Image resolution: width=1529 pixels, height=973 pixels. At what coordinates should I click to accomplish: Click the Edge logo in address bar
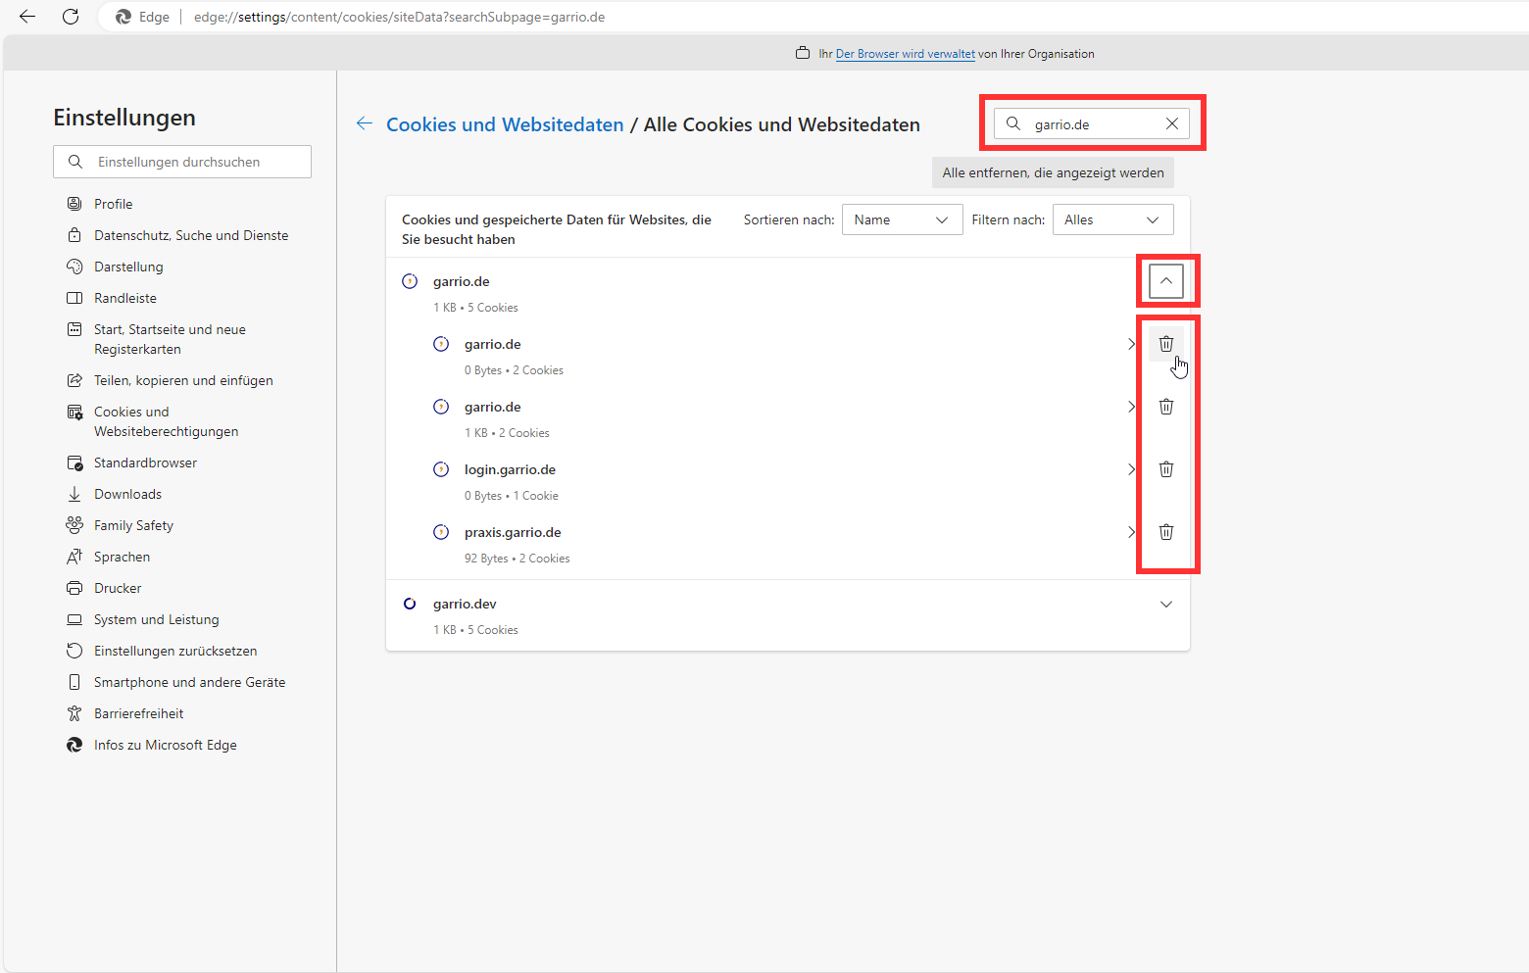tap(123, 17)
